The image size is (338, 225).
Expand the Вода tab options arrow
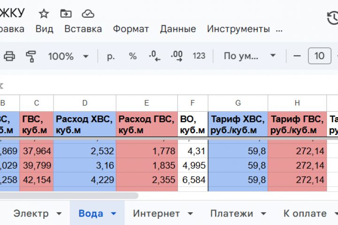click(x=113, y=213)
